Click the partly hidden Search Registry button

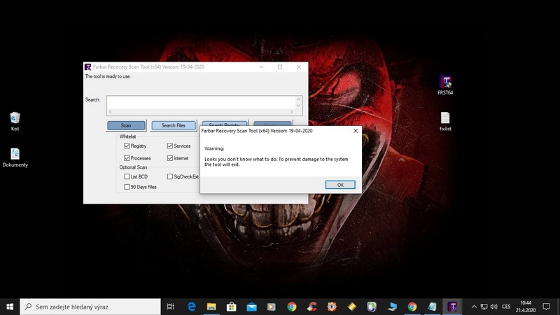click(224, 123)
